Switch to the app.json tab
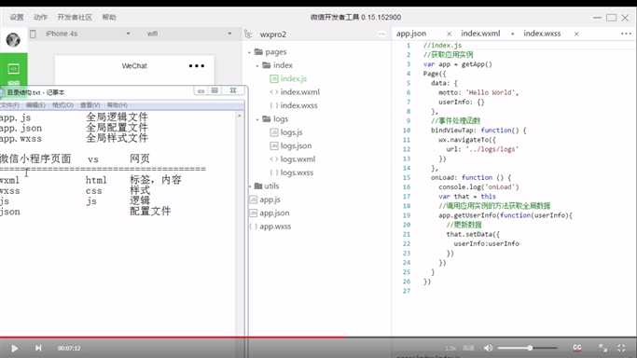637x358 pixels. point(411,34)
